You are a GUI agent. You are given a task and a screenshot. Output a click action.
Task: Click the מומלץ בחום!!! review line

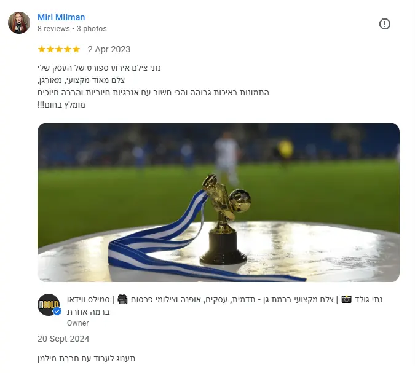coord(61,104)
